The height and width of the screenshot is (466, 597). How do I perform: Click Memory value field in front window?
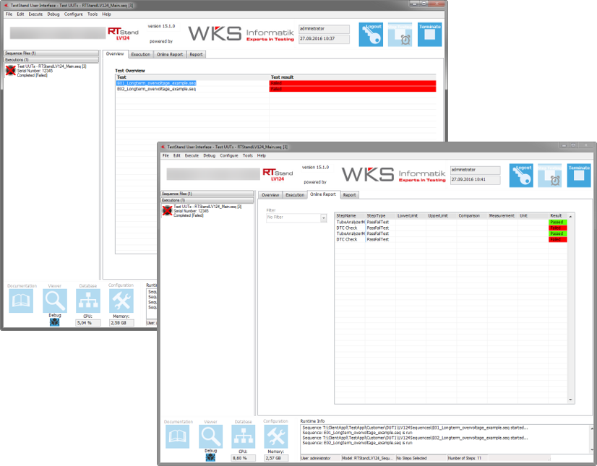coord(276,458)
